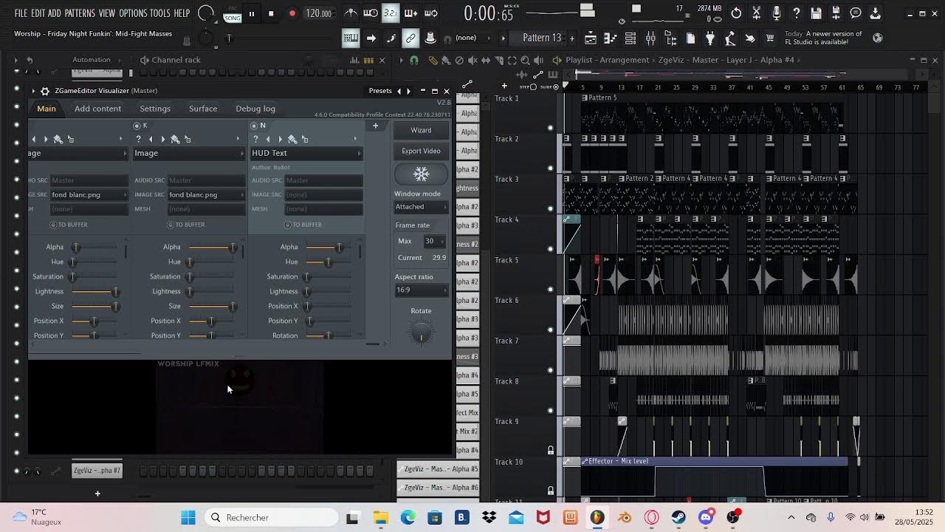
Task: Open the Window mode Attached dropdown
Action: [421, 207]
